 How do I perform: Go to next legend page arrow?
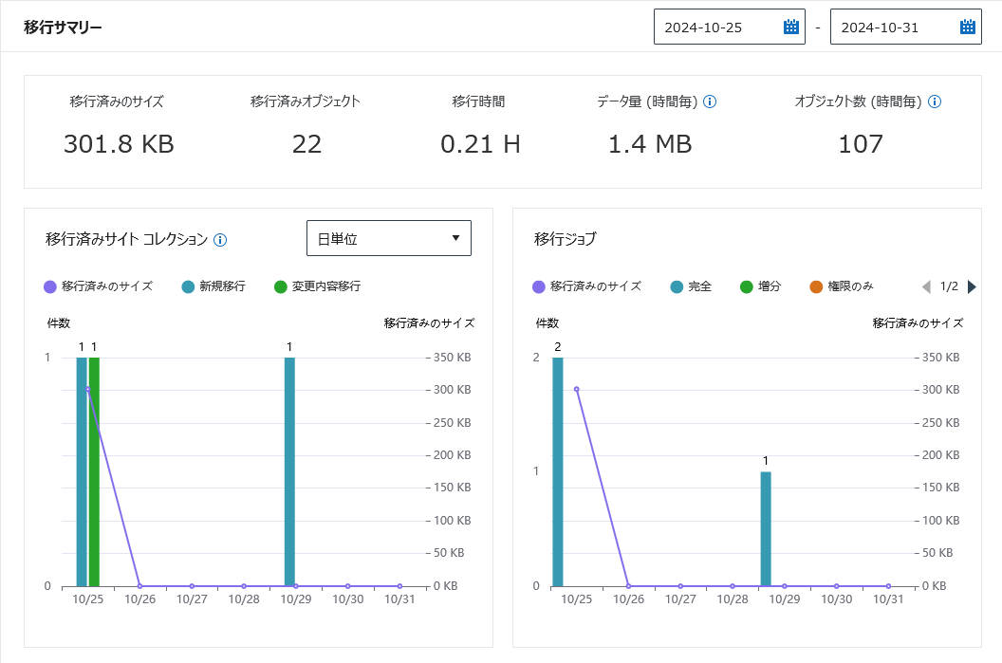pos(972,286)
